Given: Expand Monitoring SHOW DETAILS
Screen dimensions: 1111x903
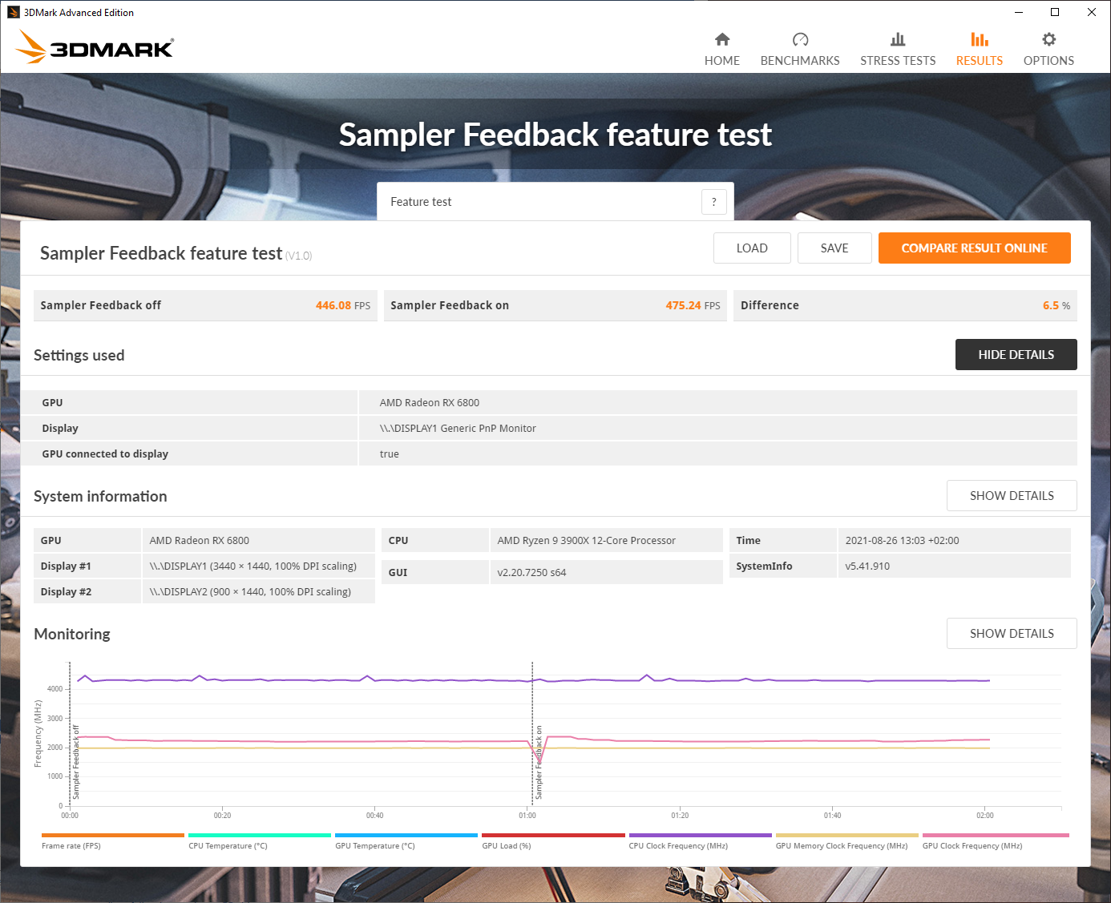Looking at the screenshot, I should (1012, 634).
